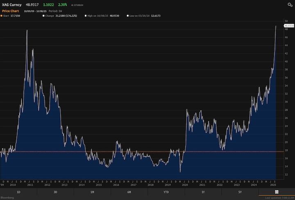Open the Period 1W selector
Screen dimensions: 295x200
pyautogui.click(x=55, y=11)
